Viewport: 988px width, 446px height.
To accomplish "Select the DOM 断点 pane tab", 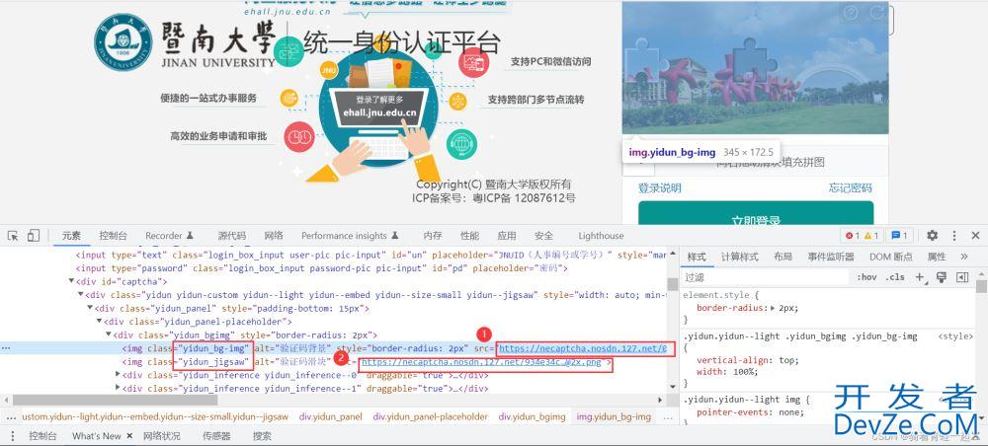I will click(891, 257).
